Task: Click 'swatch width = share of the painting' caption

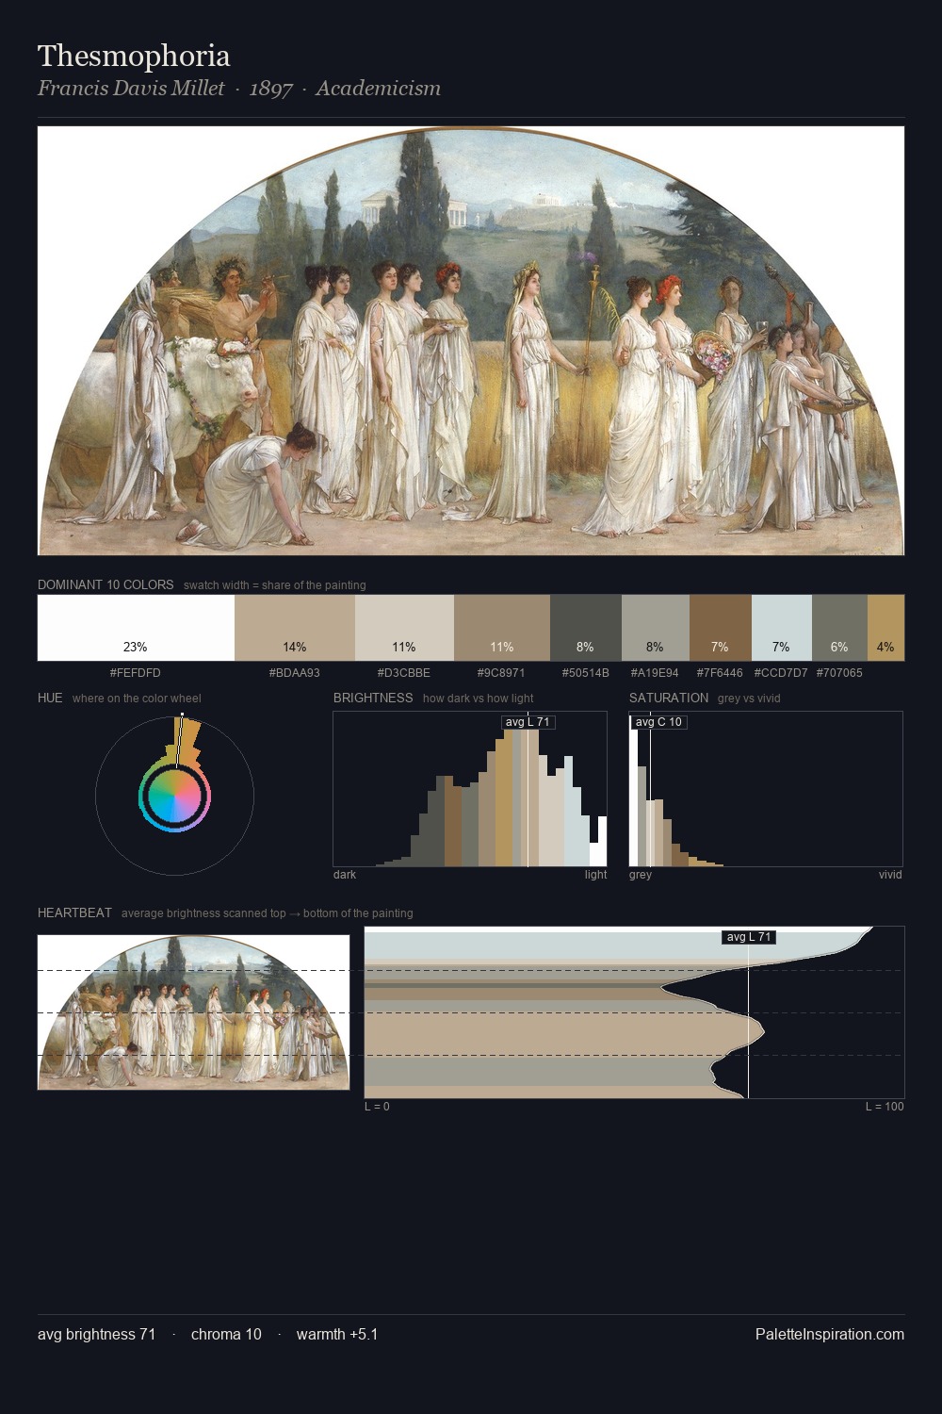Action: coord(275,585)
